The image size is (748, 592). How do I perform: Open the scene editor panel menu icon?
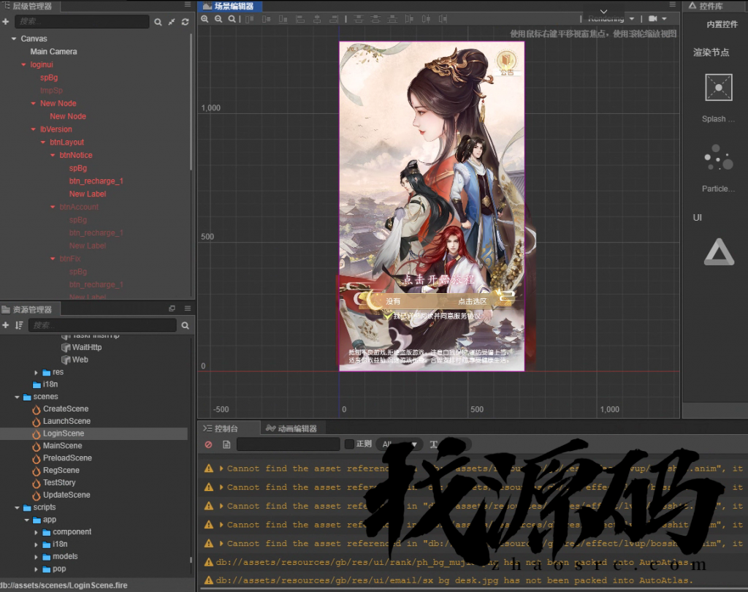pyautogui.click(x=673, y=5)
